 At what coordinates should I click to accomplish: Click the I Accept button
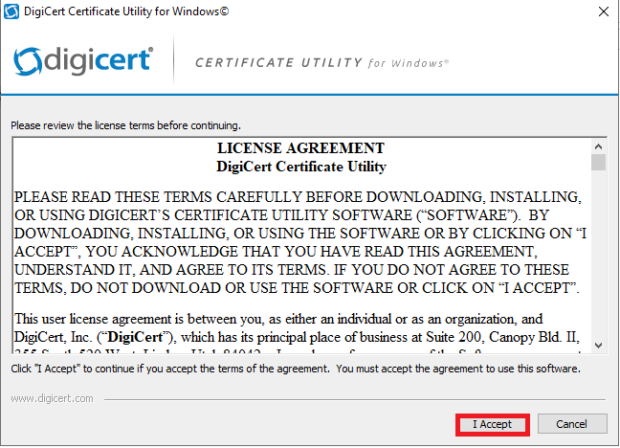coord(493,425)
